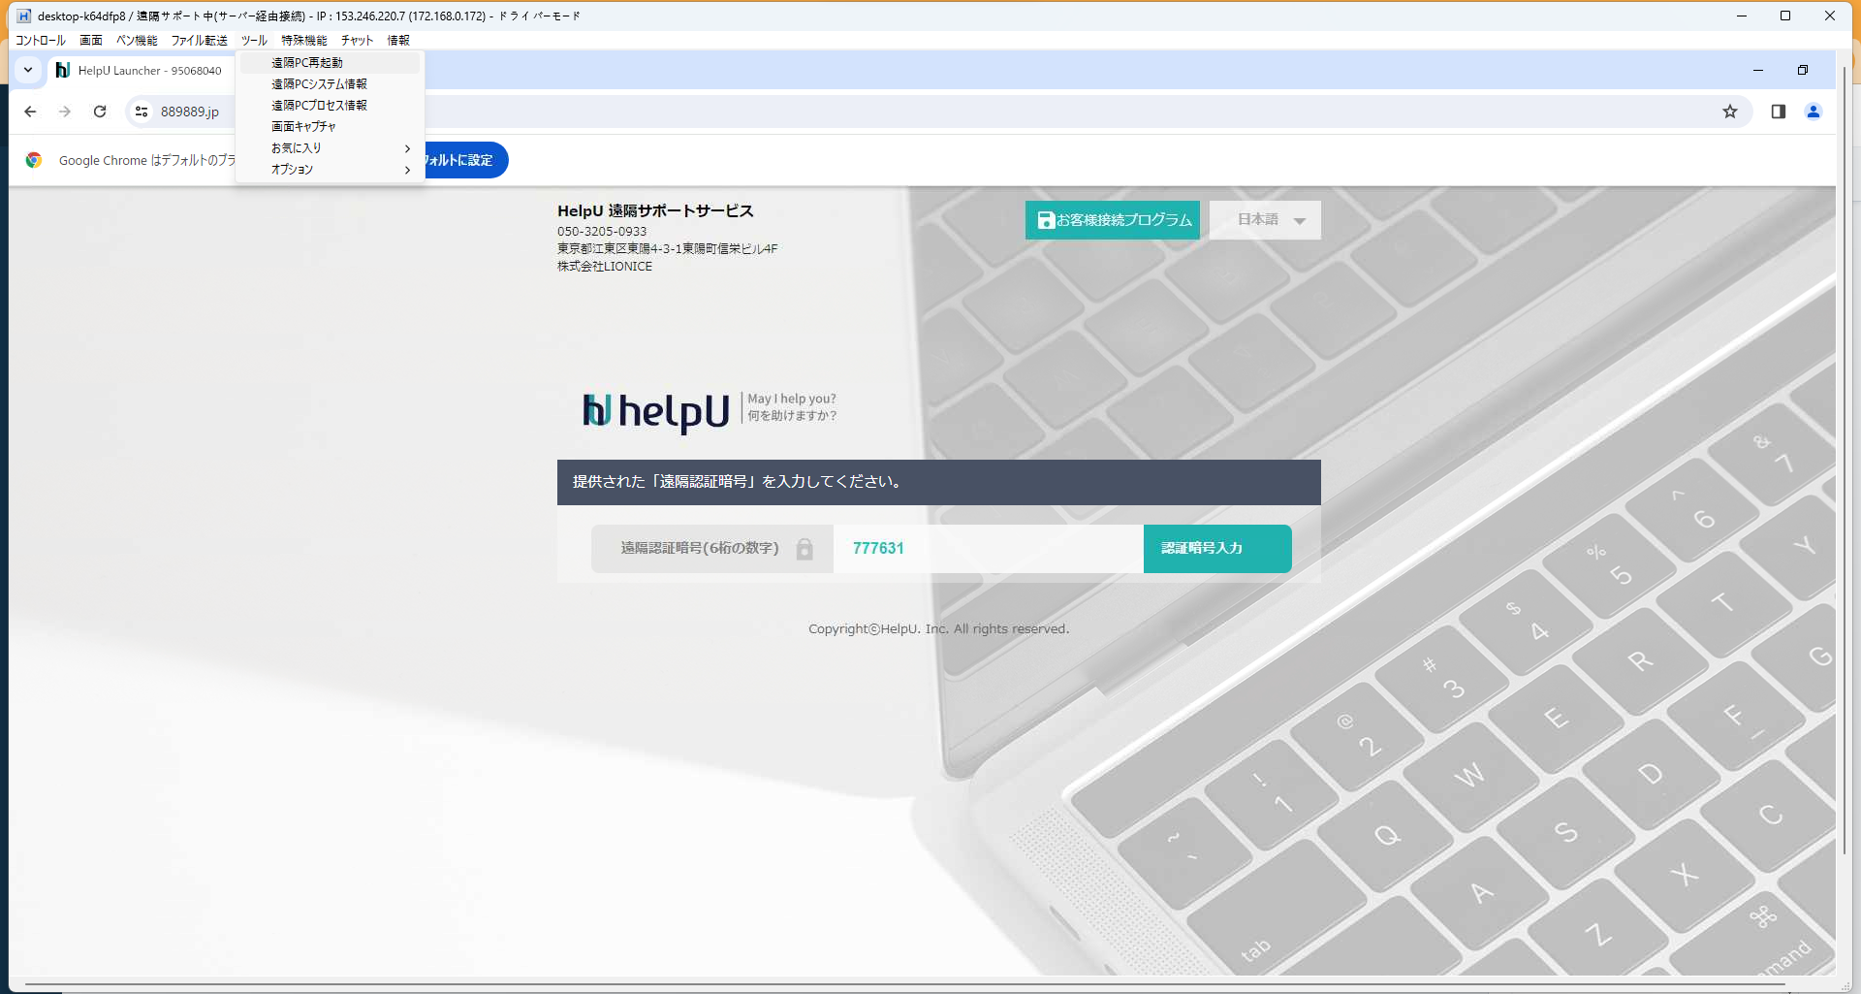Focus the authentication code field showing 777631
The image size is (1861, 994).
988,549
